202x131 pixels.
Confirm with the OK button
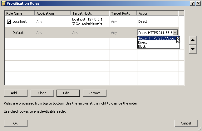(16, 123)
